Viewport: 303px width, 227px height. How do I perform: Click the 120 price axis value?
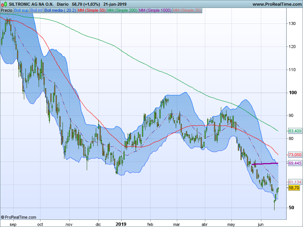(x=292, y=47)
